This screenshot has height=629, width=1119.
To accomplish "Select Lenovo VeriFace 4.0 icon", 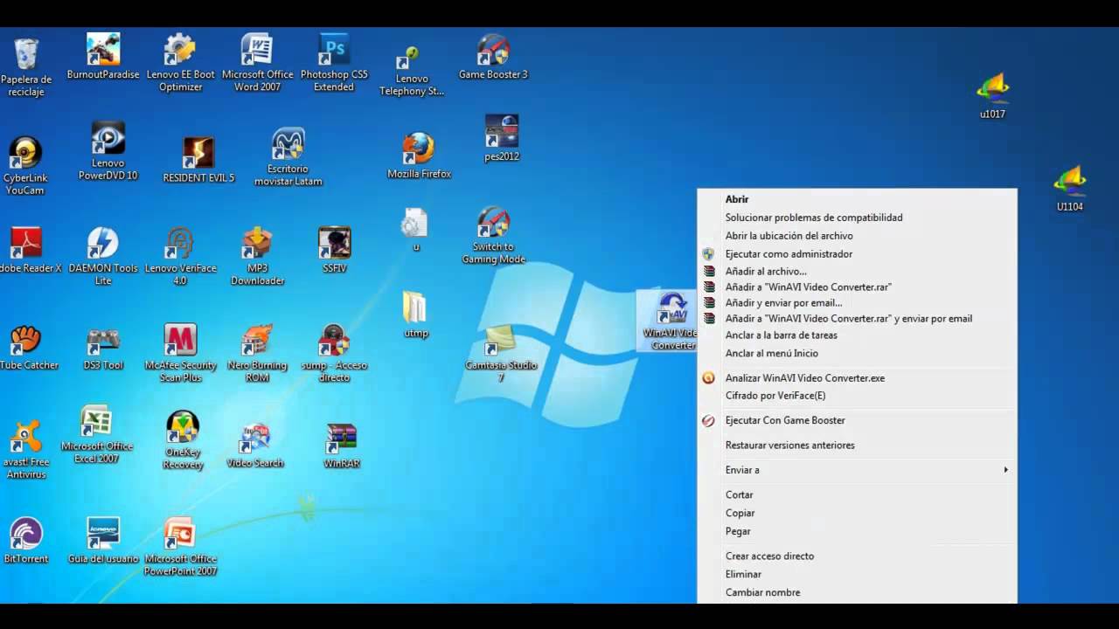I will [180, 256].
